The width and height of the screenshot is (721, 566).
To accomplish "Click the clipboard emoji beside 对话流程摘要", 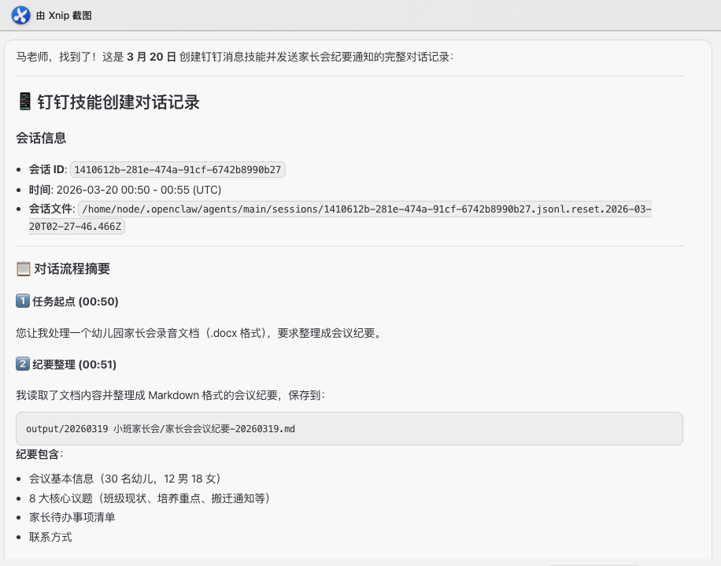I will point(24,269).
